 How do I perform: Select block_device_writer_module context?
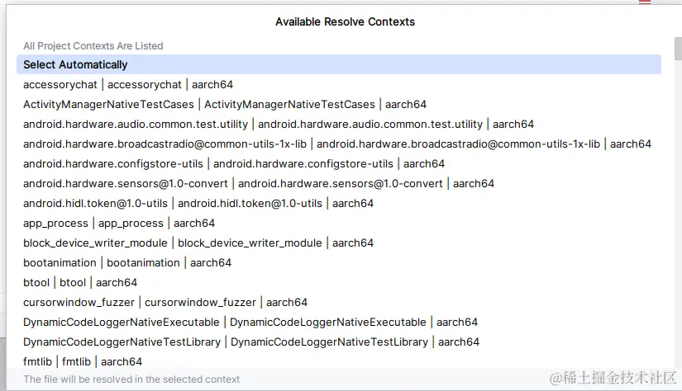pos(198,243)
